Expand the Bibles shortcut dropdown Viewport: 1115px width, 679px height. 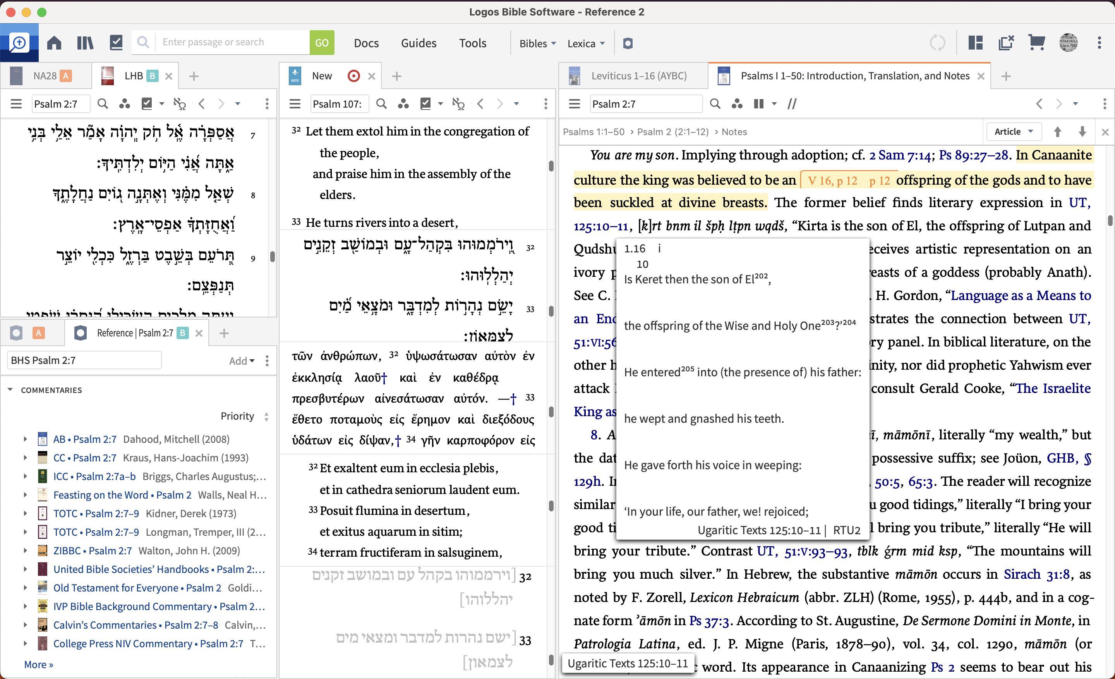pyautogui.click(x=538, y=43)
